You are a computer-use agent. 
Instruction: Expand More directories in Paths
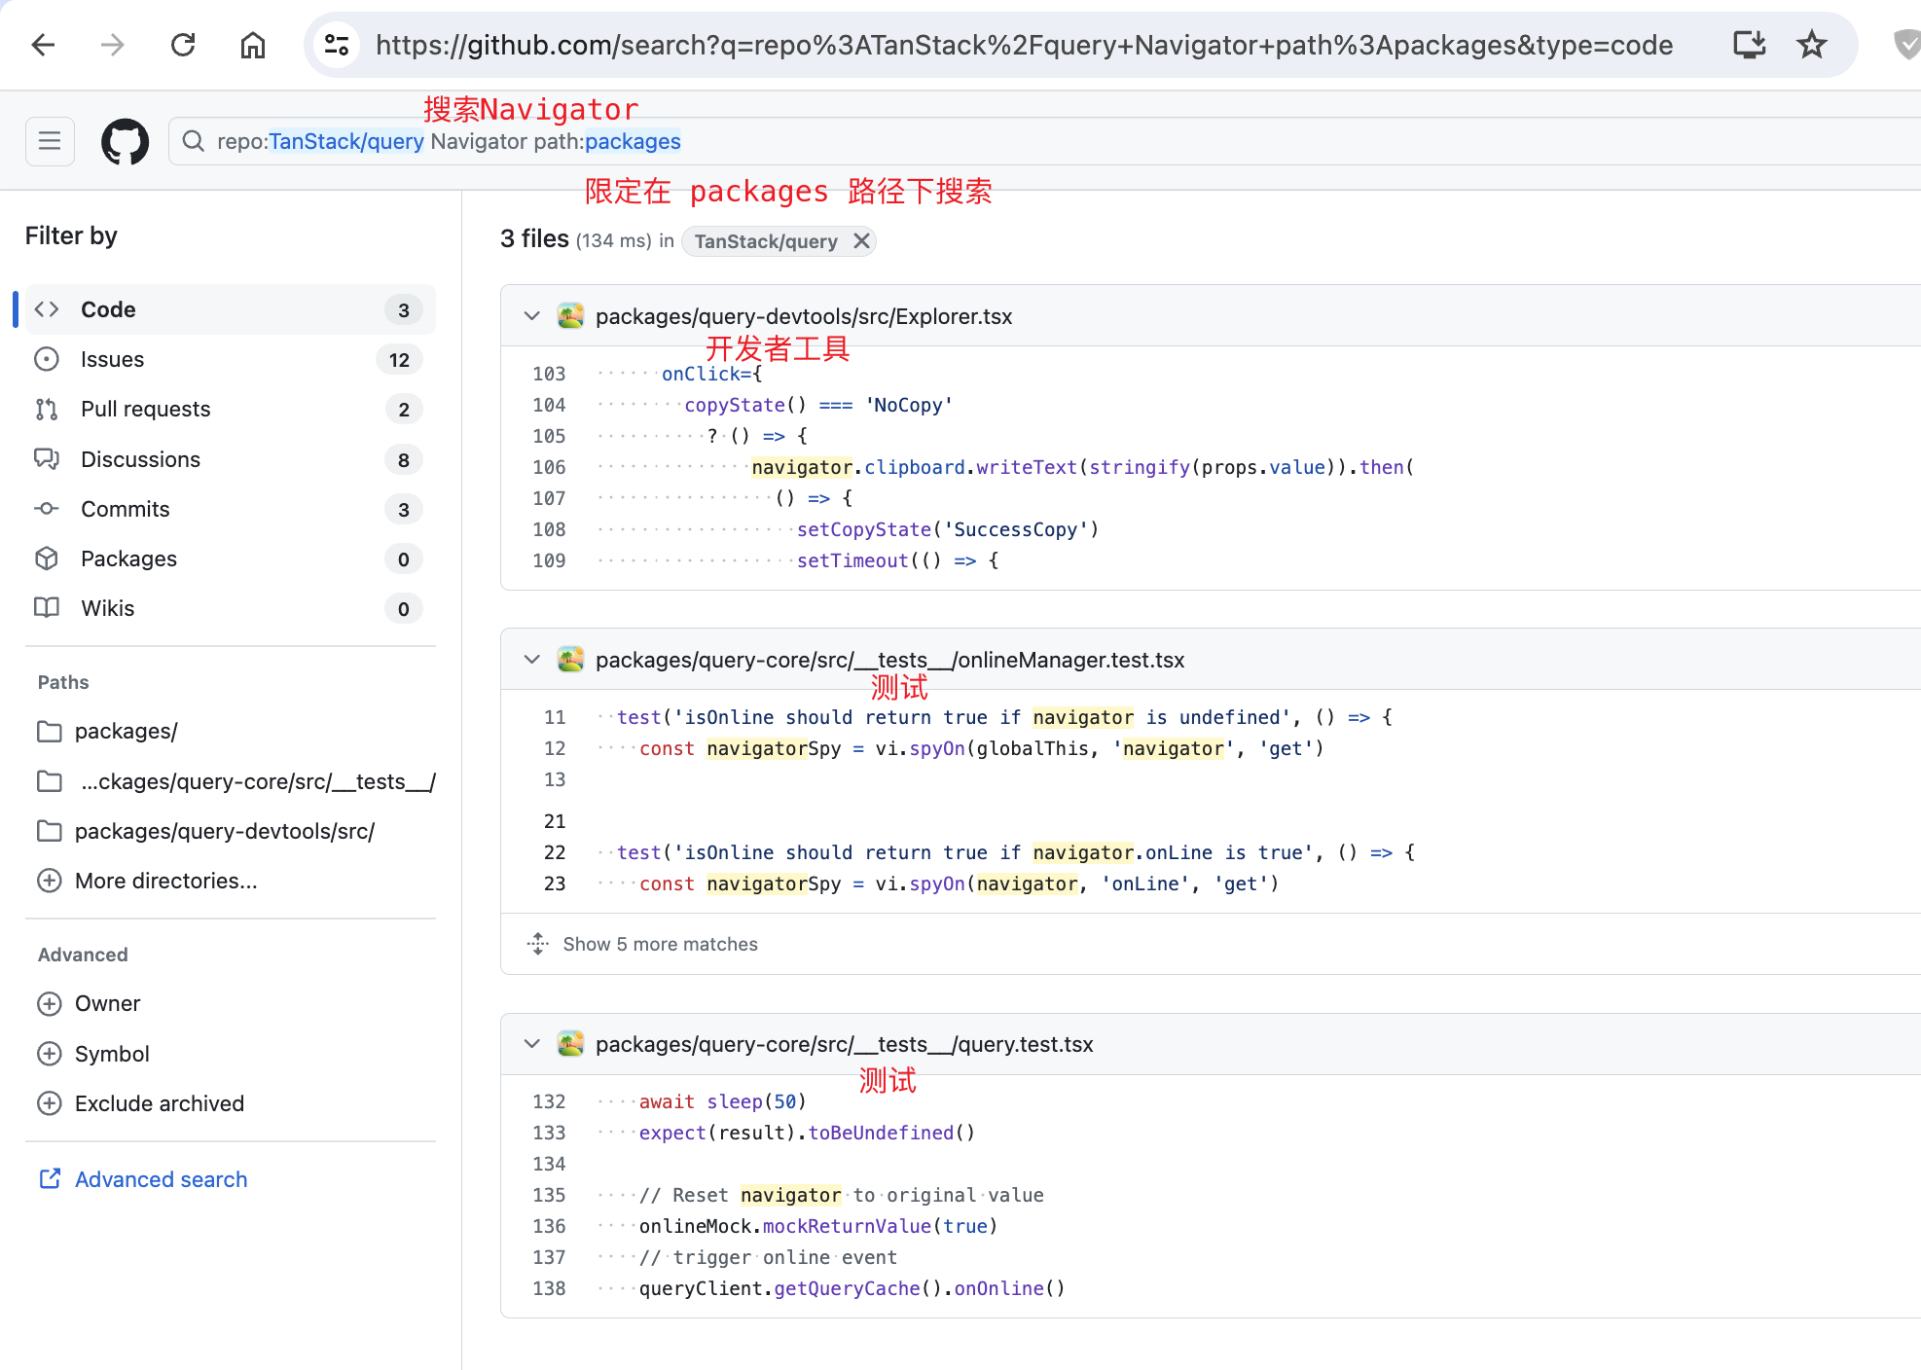(165, 881)
